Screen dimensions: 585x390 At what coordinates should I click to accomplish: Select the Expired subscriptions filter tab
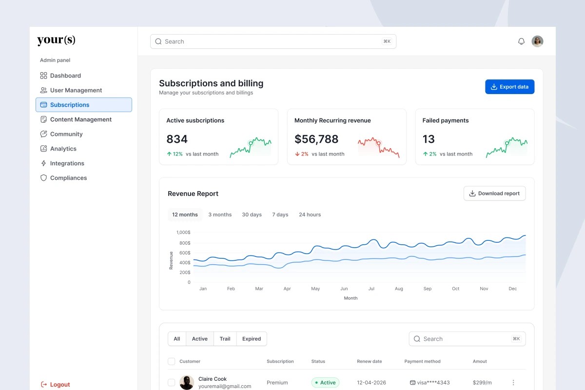click(251, 338)
